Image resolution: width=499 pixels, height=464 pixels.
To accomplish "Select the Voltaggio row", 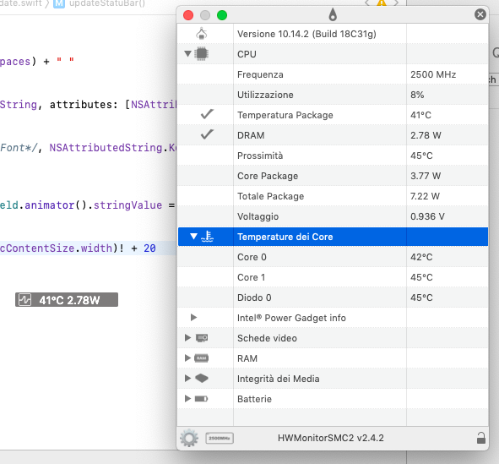I will [x=333, y=216].
